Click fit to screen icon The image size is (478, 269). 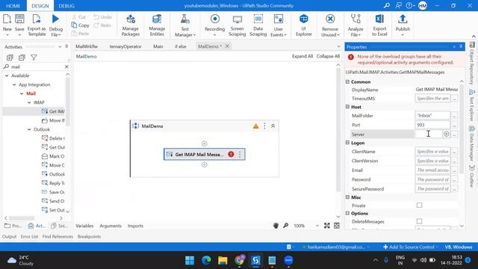327,226
